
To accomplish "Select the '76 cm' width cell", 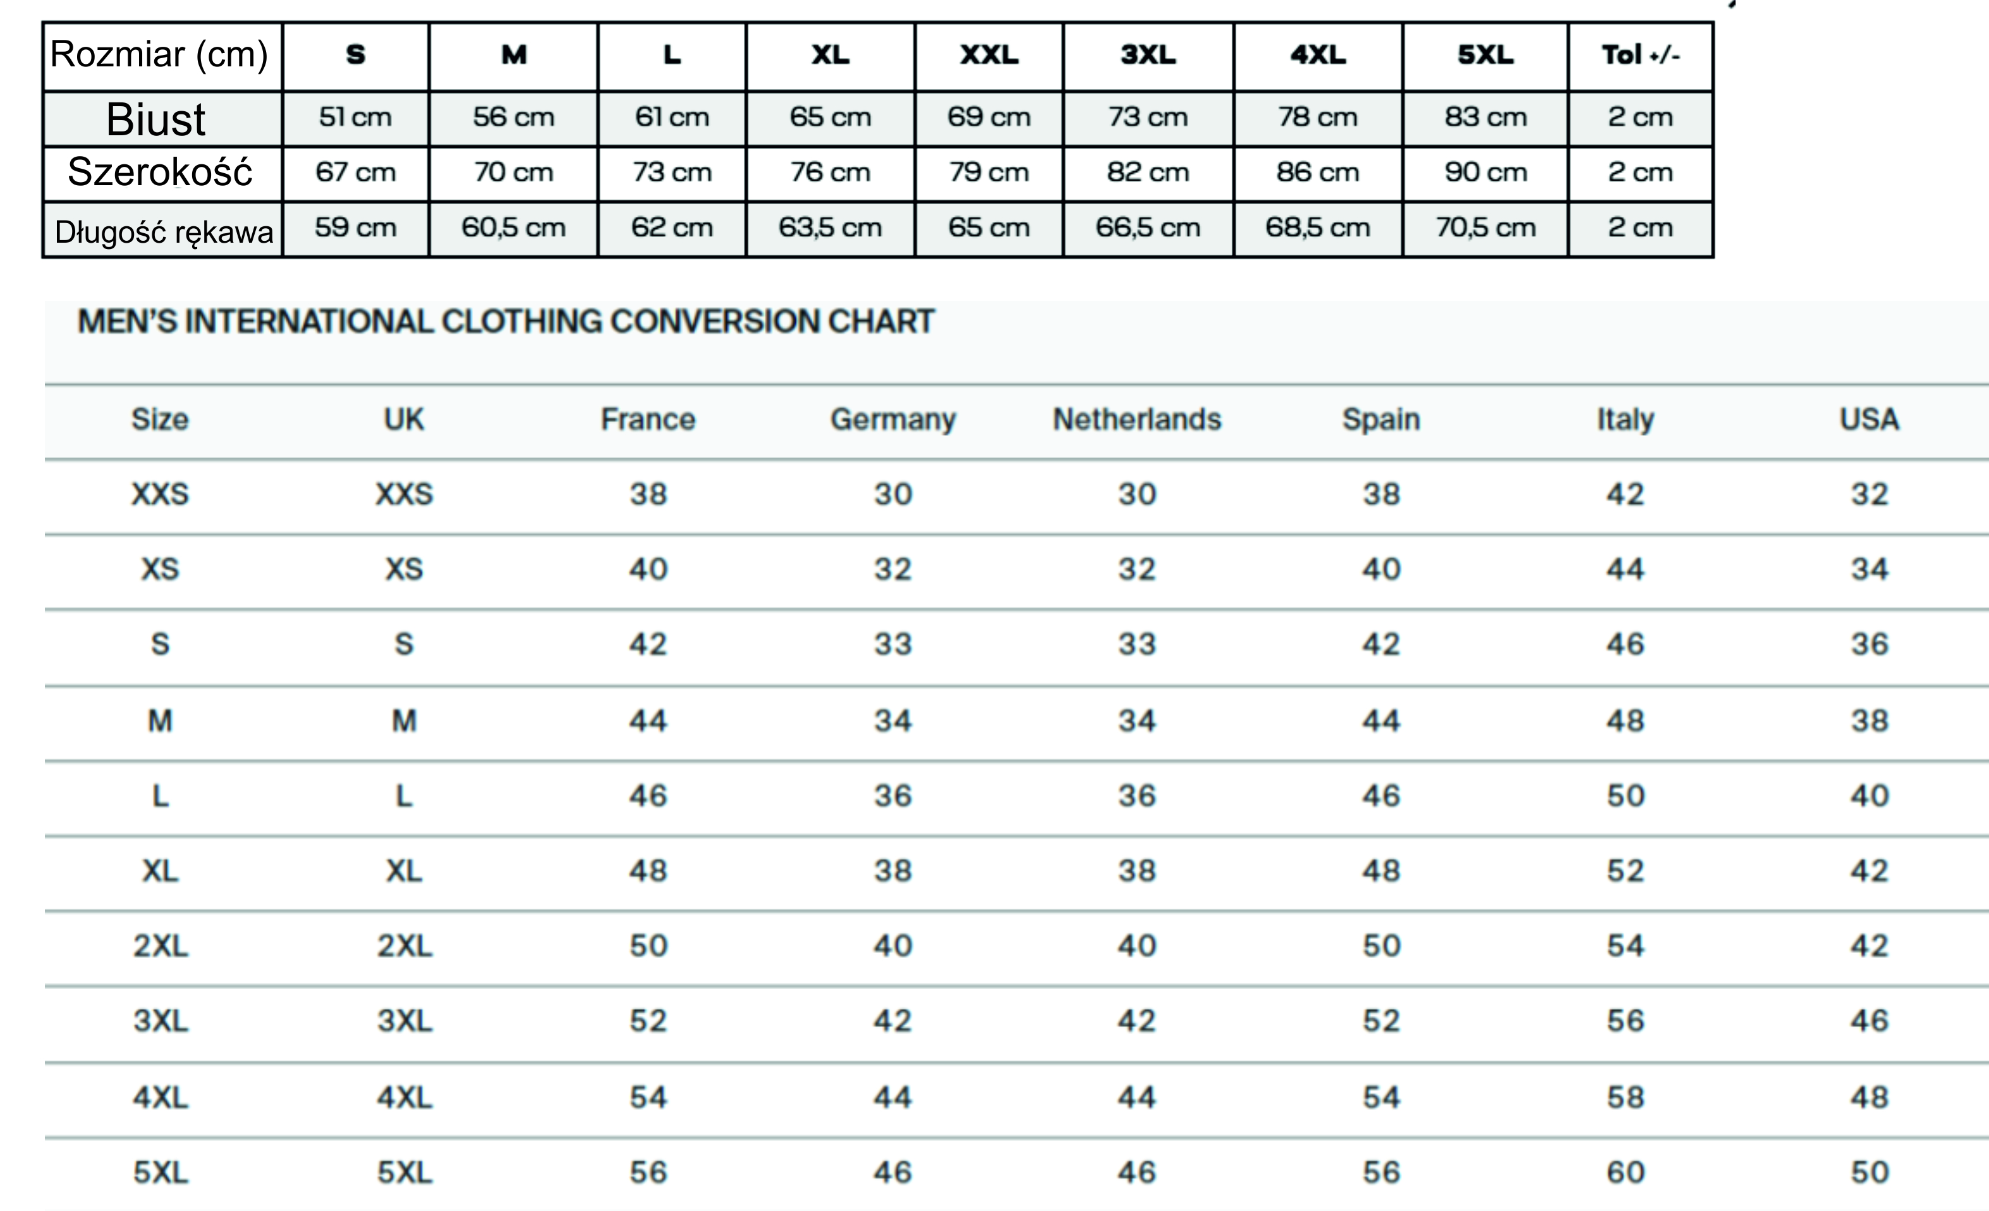I will pos(830,172).
